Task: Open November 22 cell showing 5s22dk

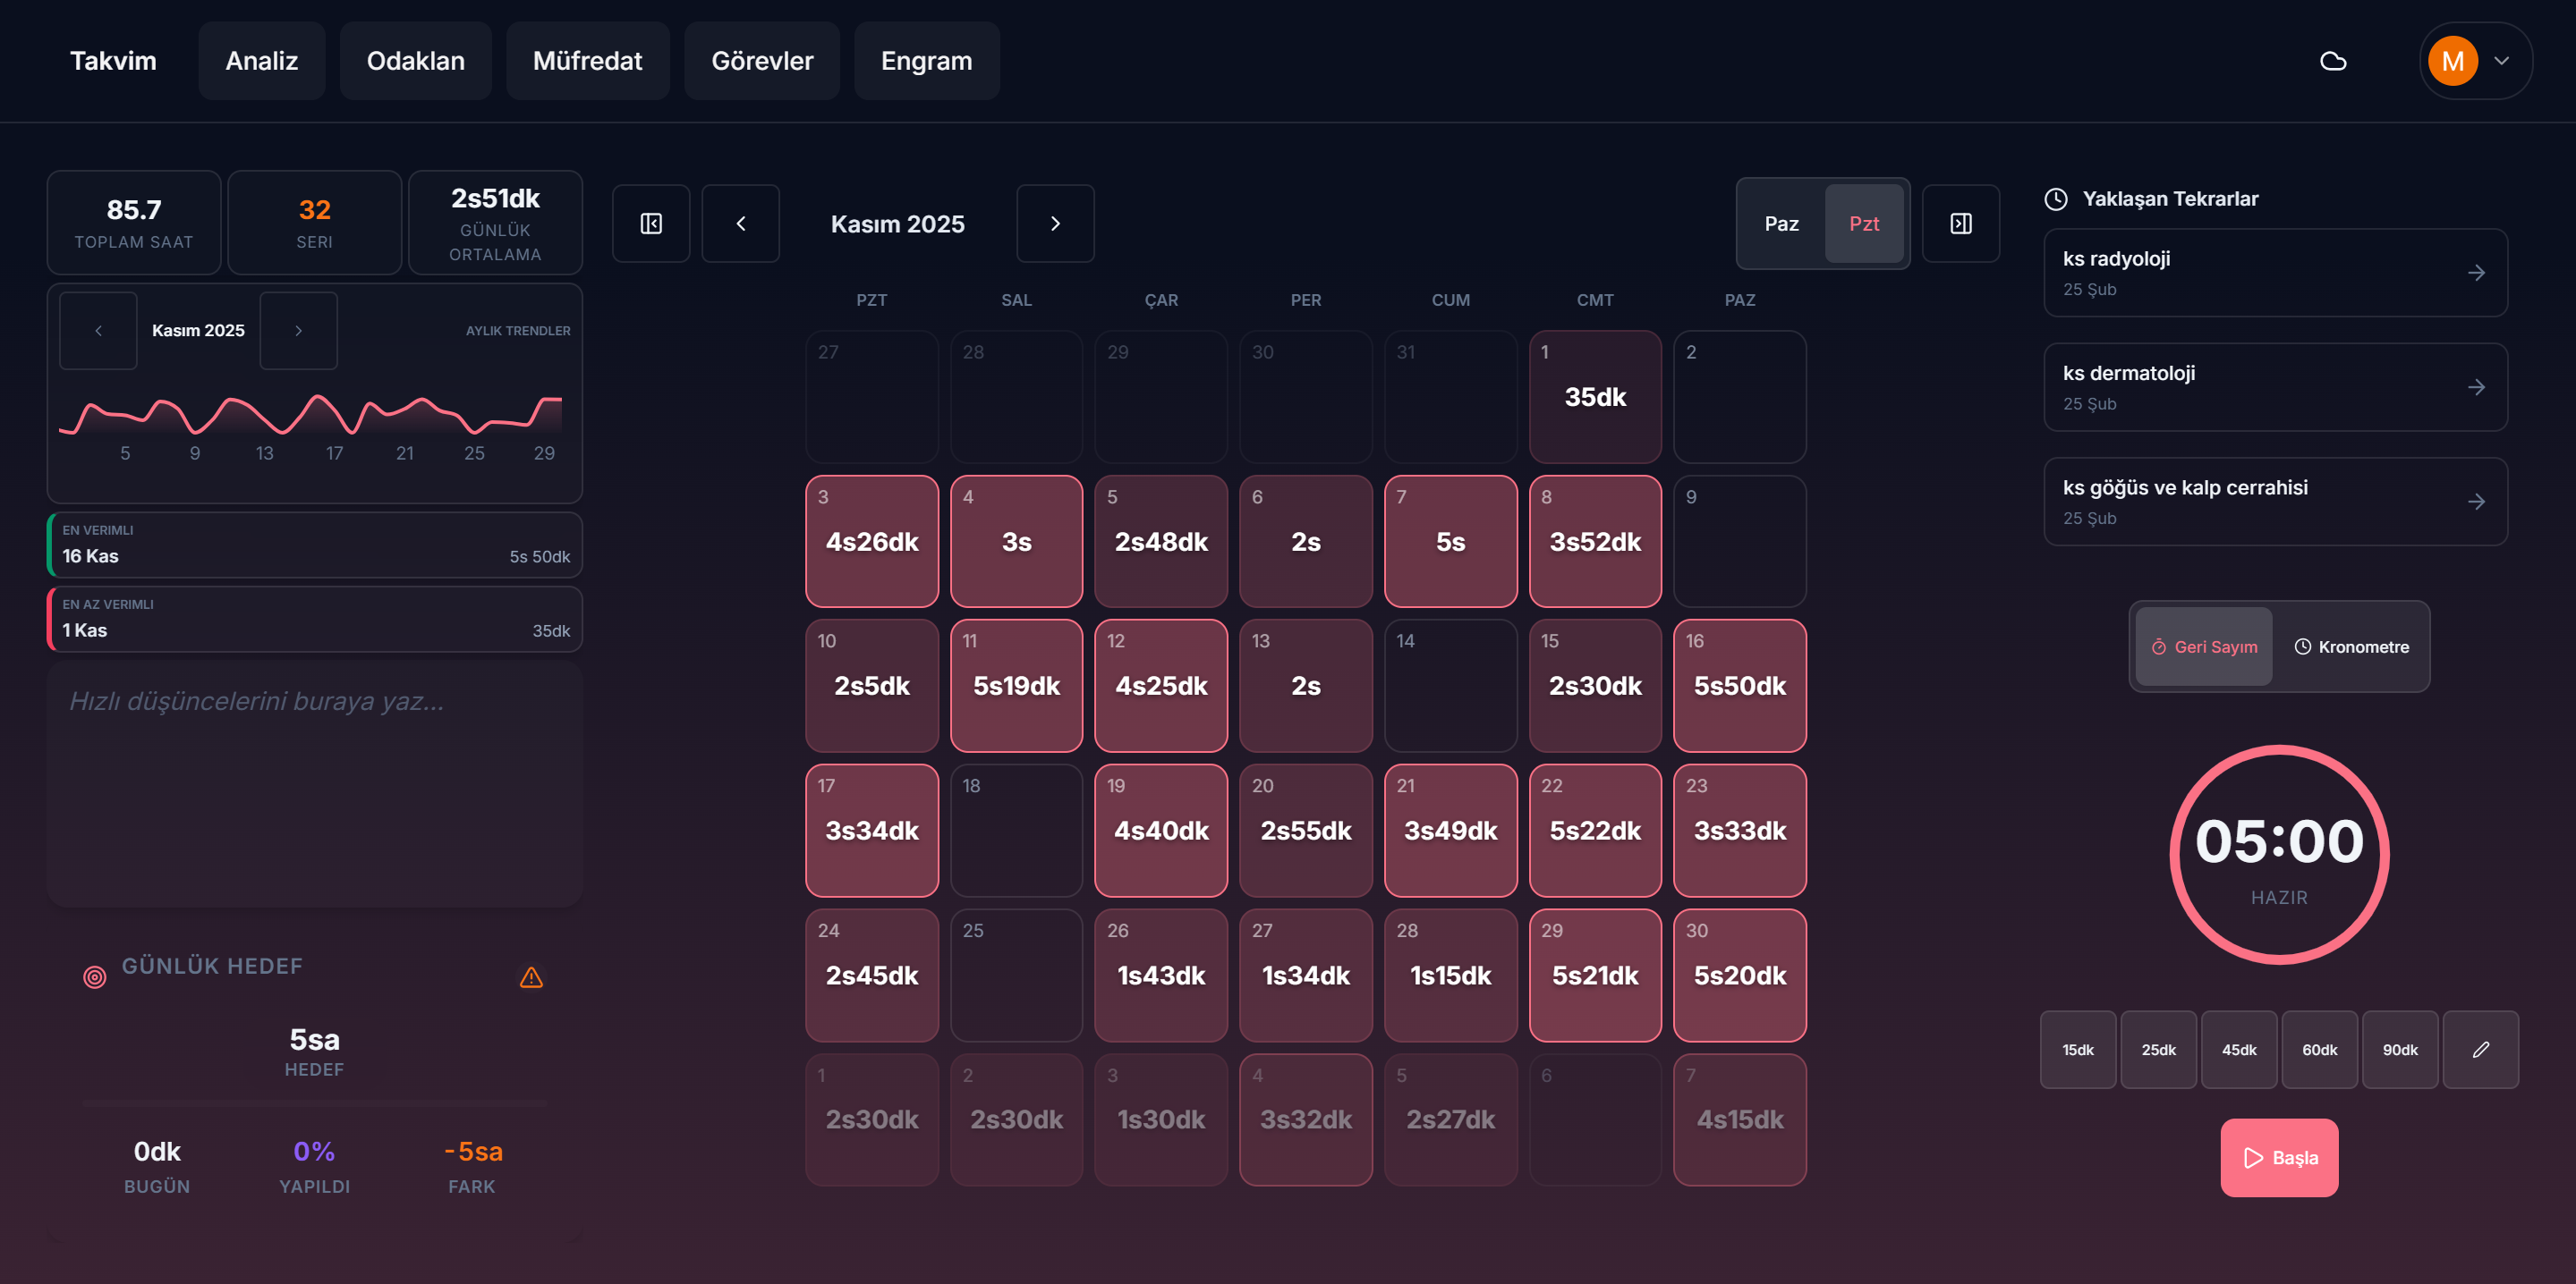Action: coord(1595,831)
